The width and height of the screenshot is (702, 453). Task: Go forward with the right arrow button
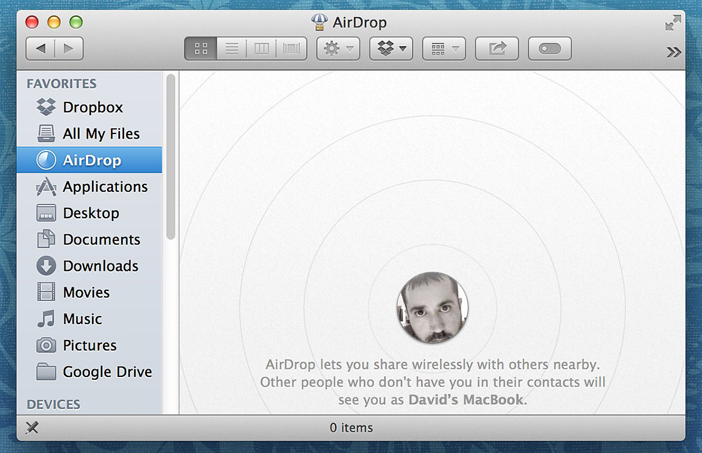point(69,49)
